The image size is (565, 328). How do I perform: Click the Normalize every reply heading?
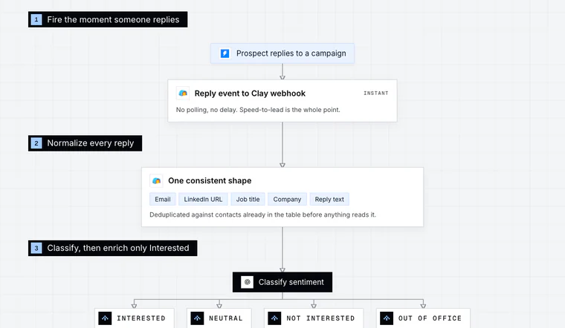tap(85, 143)
